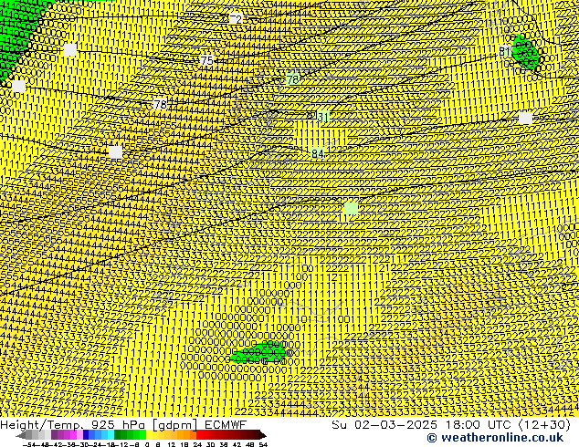Click the -54 legend value label
This screenshot has height=447, width=579.
point(29,444)
